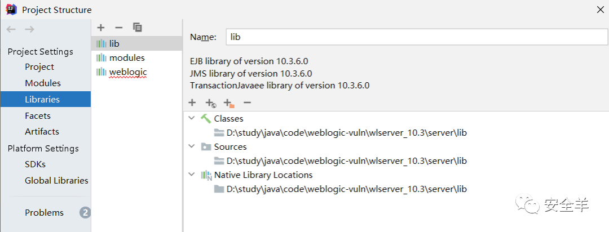The height and width of the screenshot is (232, 609).
Task: Select the Libraries settings page
Action: [x=46, y=99]
